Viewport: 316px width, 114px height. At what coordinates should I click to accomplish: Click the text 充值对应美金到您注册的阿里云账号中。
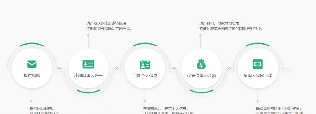(x=231, y=29)
